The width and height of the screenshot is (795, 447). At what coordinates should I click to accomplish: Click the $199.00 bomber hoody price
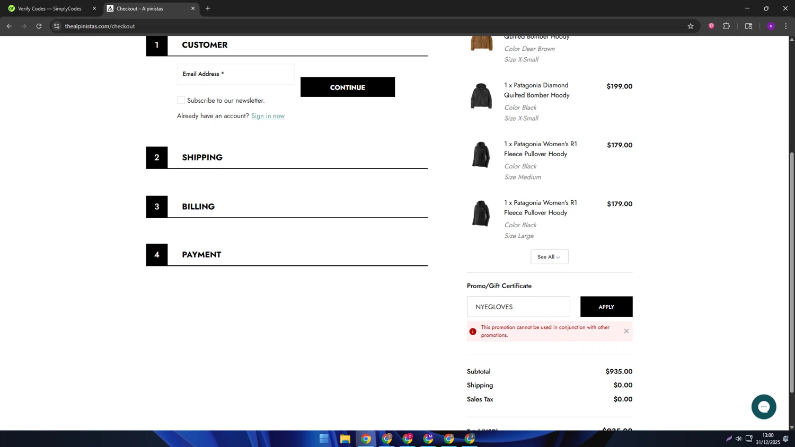tap(619, 86)
